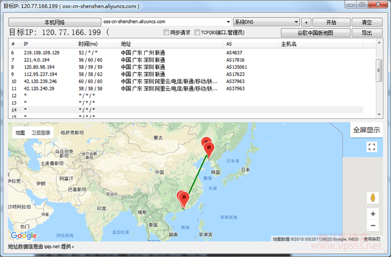Open the 使用条款 link

pos(372,239)
